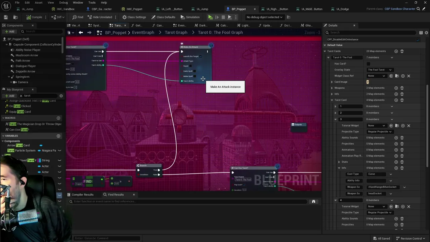Open Class Settings
Image resolution: width=430 pixels, height=242 pixels.
(x=134, y=17)
